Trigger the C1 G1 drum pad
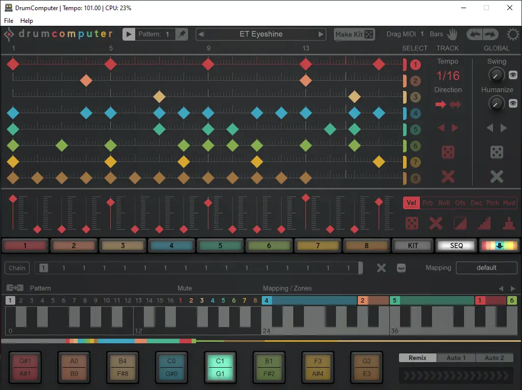Viewport: 522px width, 390px height. tap(220, 367)
